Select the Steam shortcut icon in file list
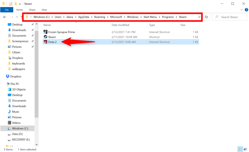The image size is (249, 152). click(45, 37)
